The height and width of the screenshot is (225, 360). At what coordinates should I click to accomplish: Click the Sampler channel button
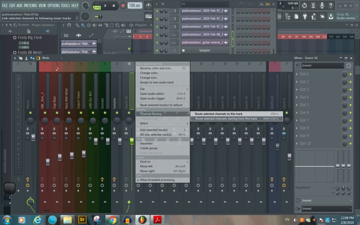tap(205, 50)
